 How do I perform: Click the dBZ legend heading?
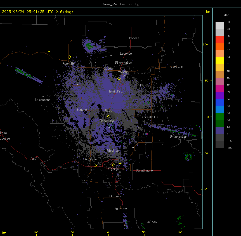[x=226, y=15]
